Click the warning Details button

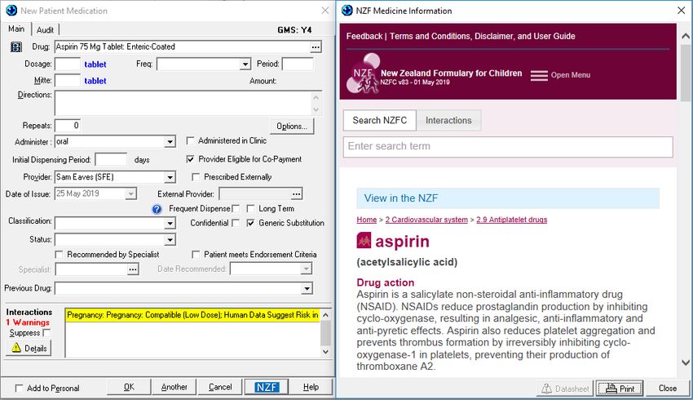[29, 349]
